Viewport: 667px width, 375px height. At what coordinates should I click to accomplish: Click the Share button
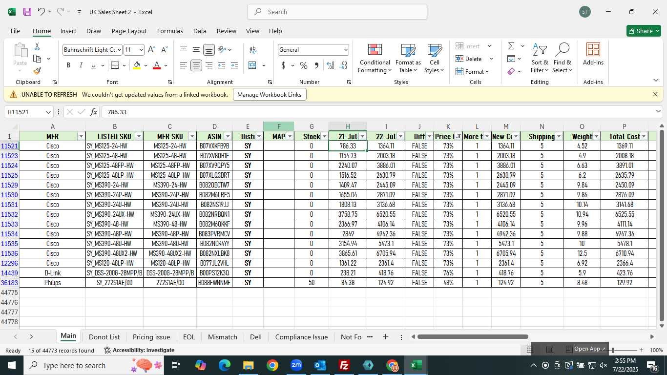644,31
